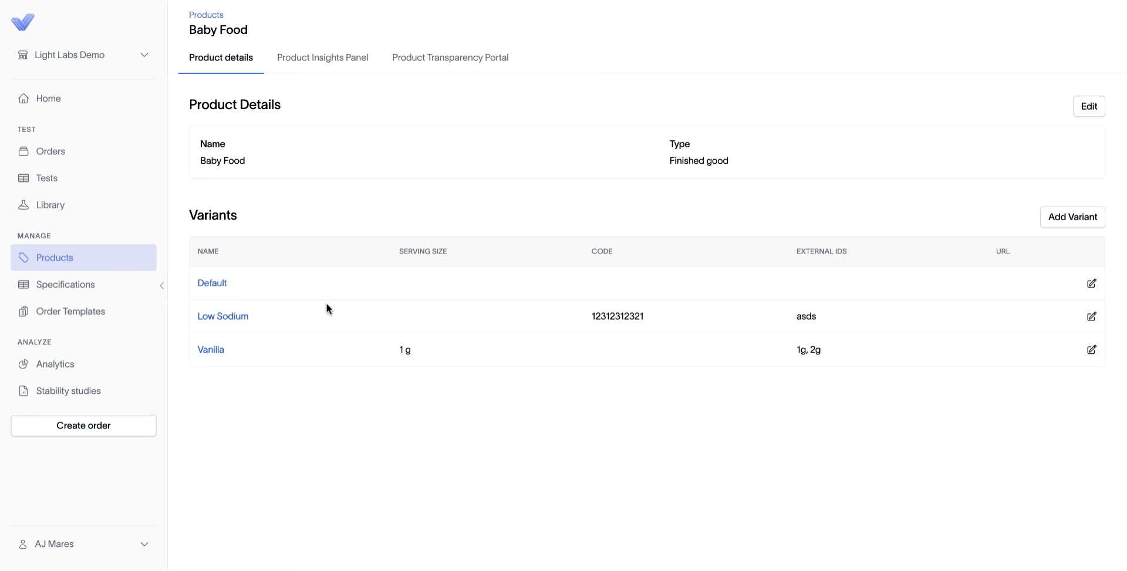Image resolution: width=1127 pixels, height=571 pixels.
Task: Switch to Product Transparency Portal tab
Action: (450, 58)
